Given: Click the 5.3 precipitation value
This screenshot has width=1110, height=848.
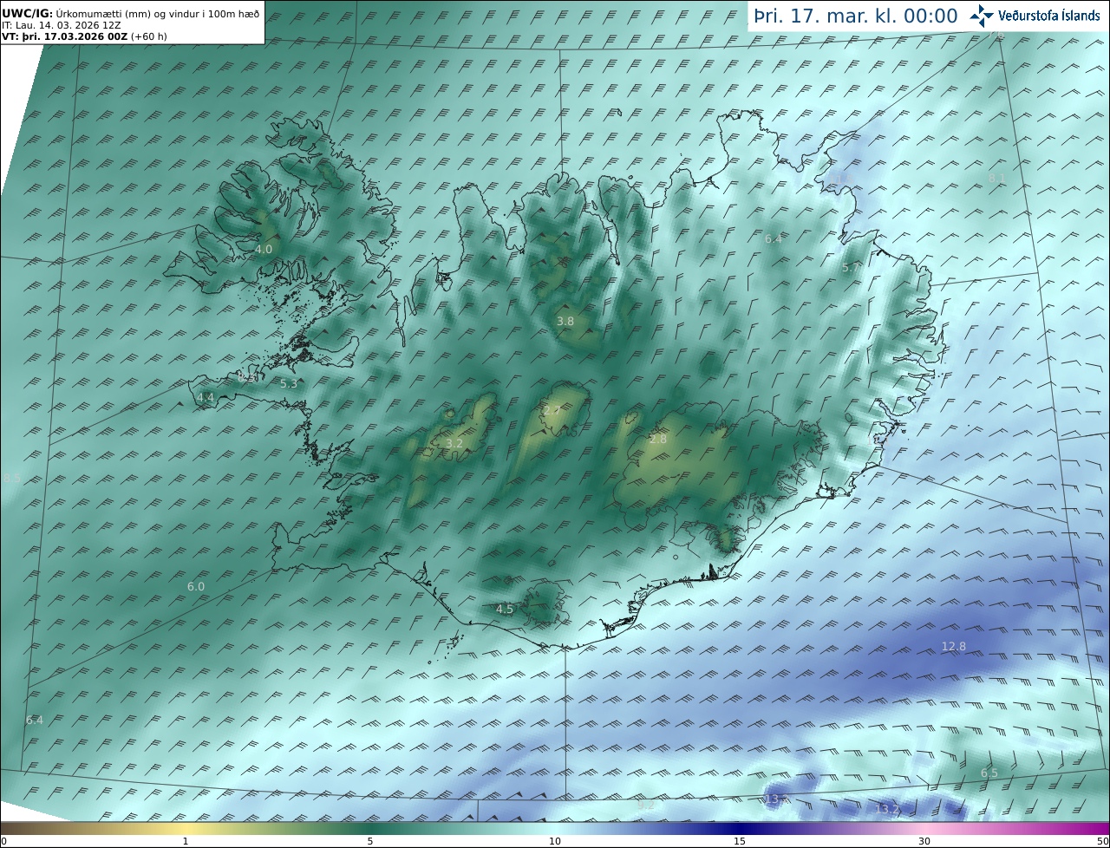Looking at the screenshot, I should [x=289, y=383].
